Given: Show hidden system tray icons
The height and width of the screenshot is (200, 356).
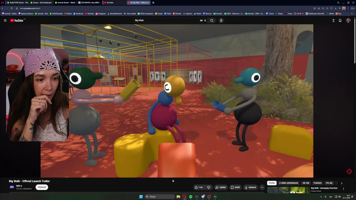Looking at the screenshot, I should pyautogui.click(x=321, y=197).
